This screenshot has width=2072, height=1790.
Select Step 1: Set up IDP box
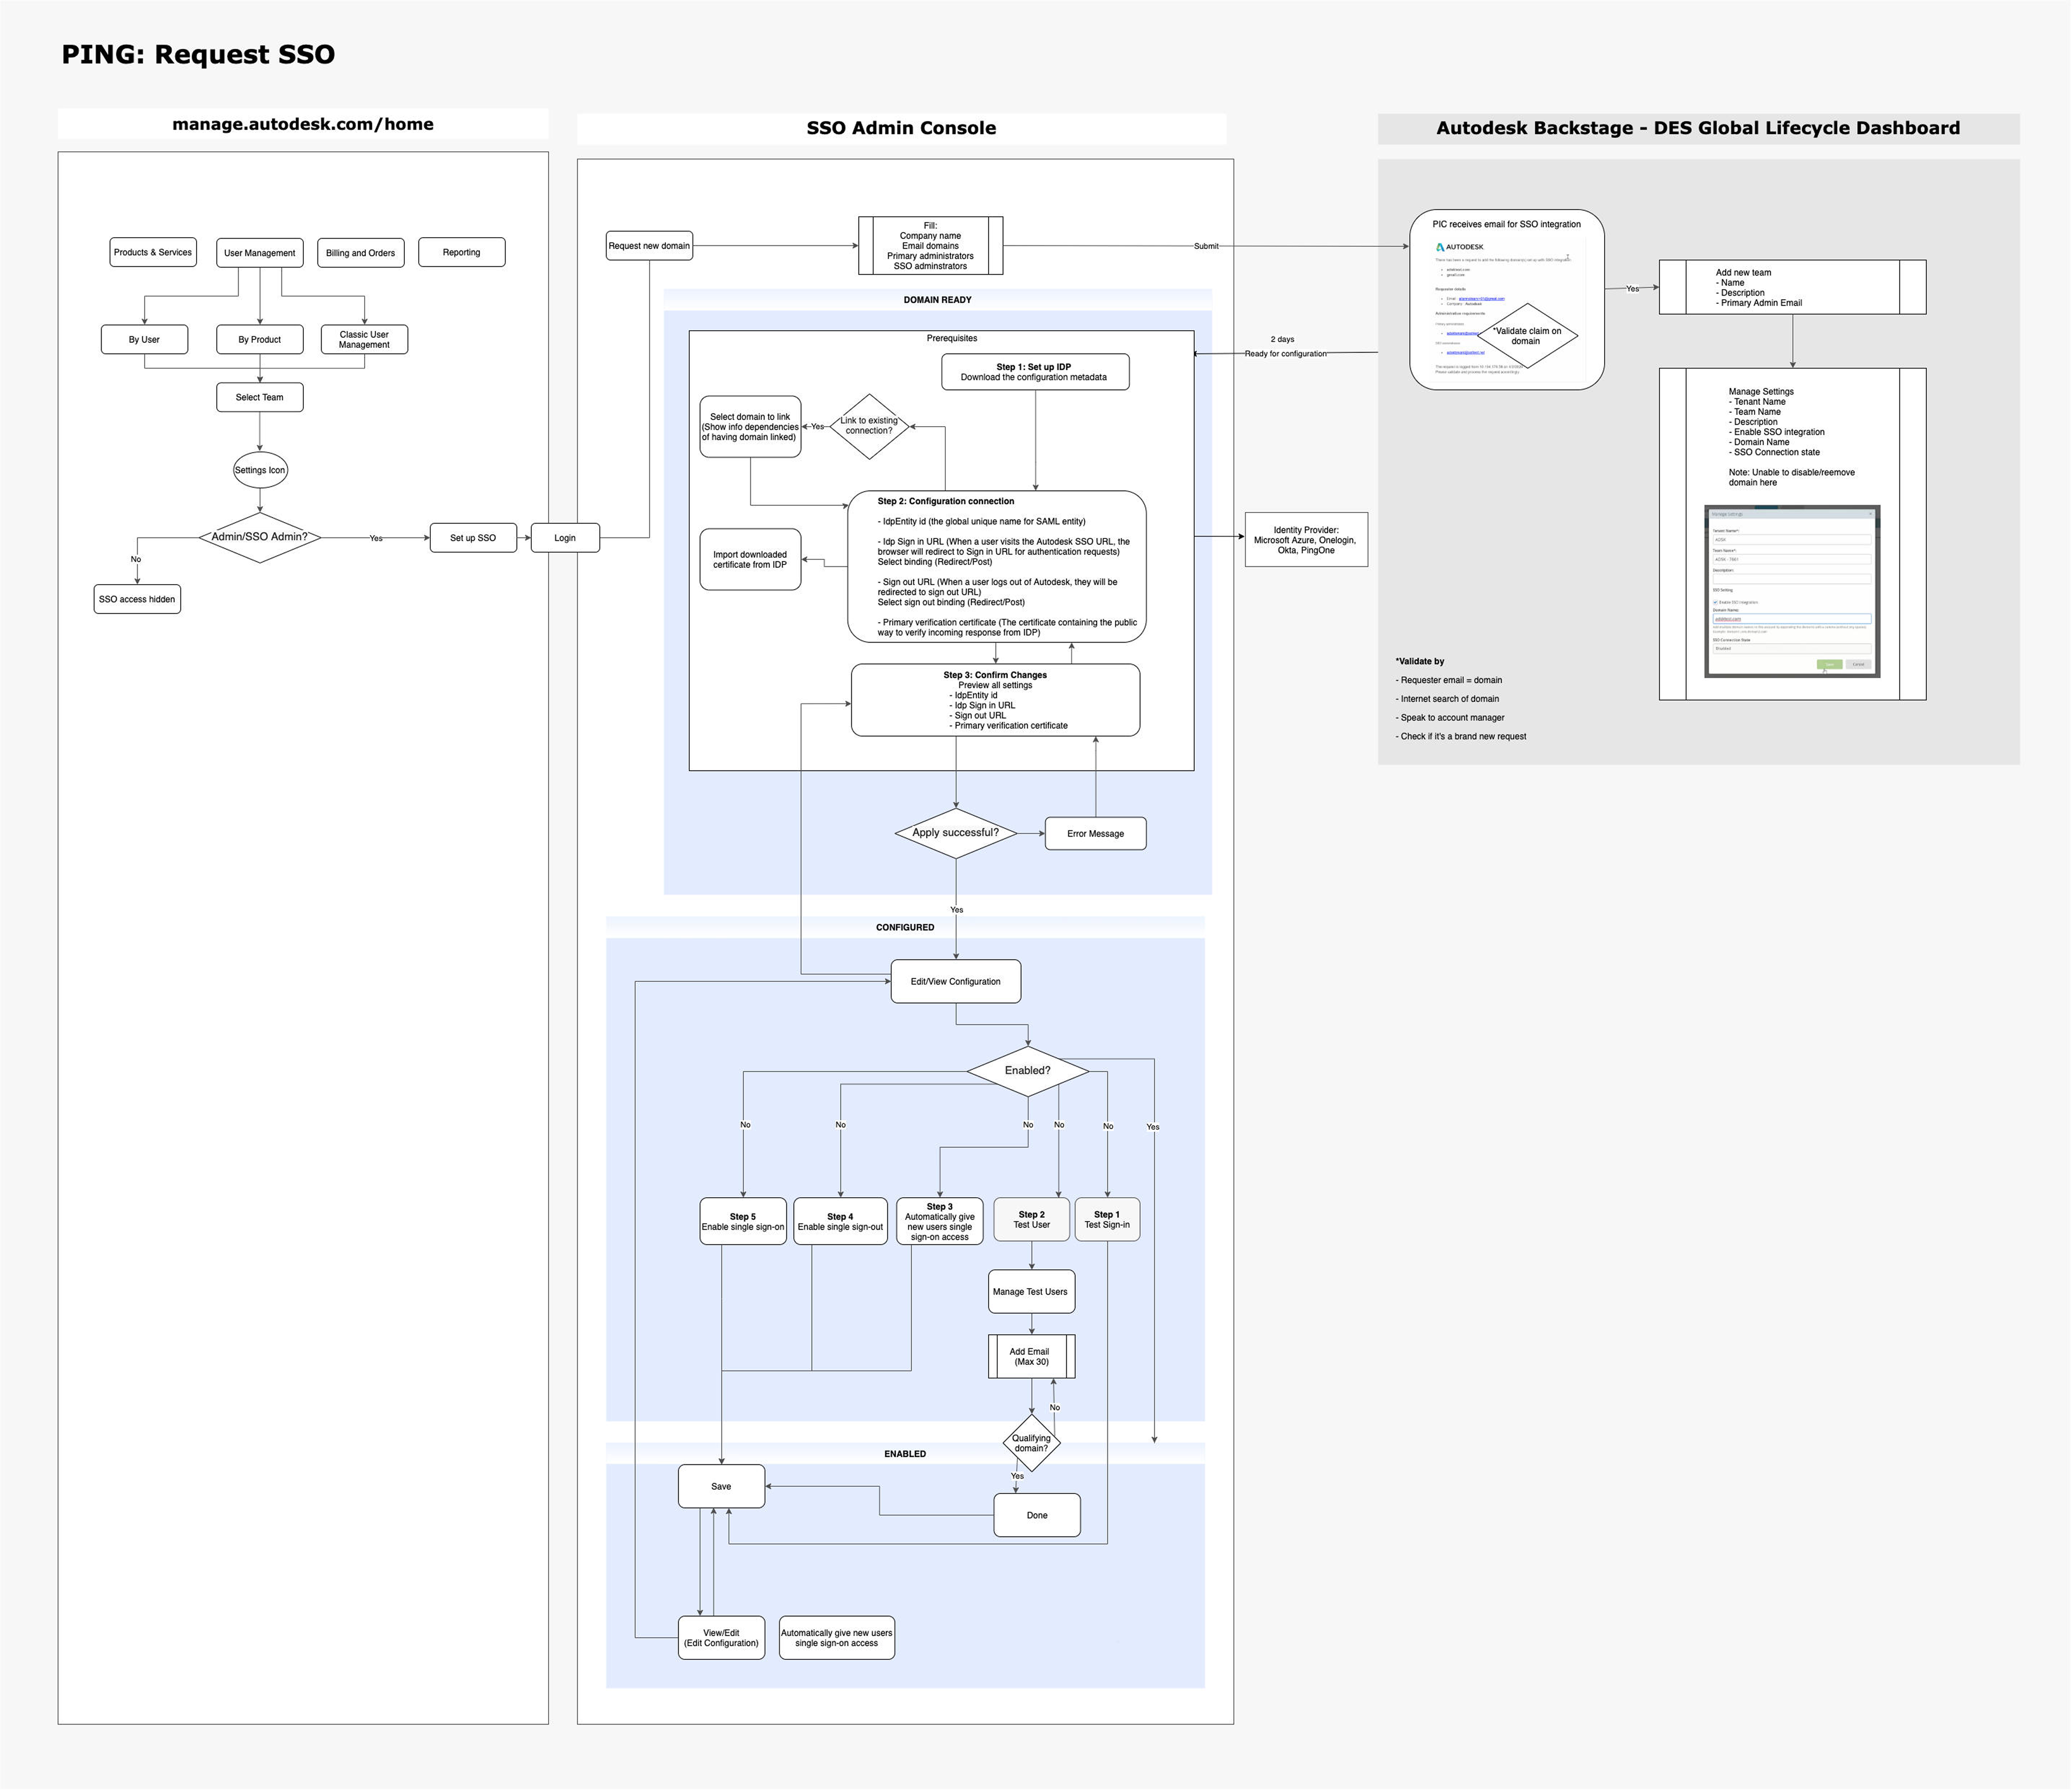click(1035, 372)
